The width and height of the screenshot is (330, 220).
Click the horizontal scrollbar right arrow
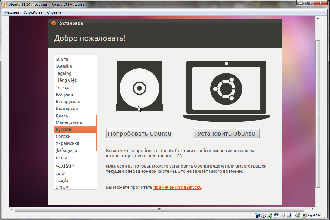(313, 209)
